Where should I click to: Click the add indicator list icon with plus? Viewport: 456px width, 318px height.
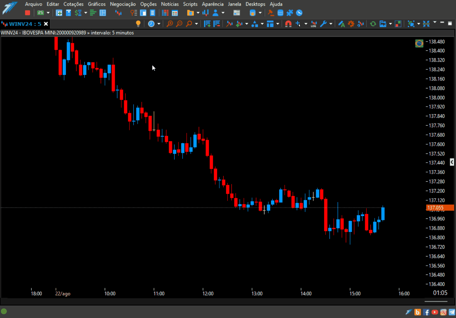click(x=207, y=24)
